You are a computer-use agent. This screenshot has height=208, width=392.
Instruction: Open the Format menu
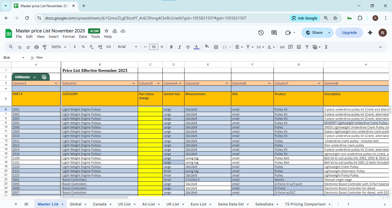pyautogui.click(x=69, y=36)
